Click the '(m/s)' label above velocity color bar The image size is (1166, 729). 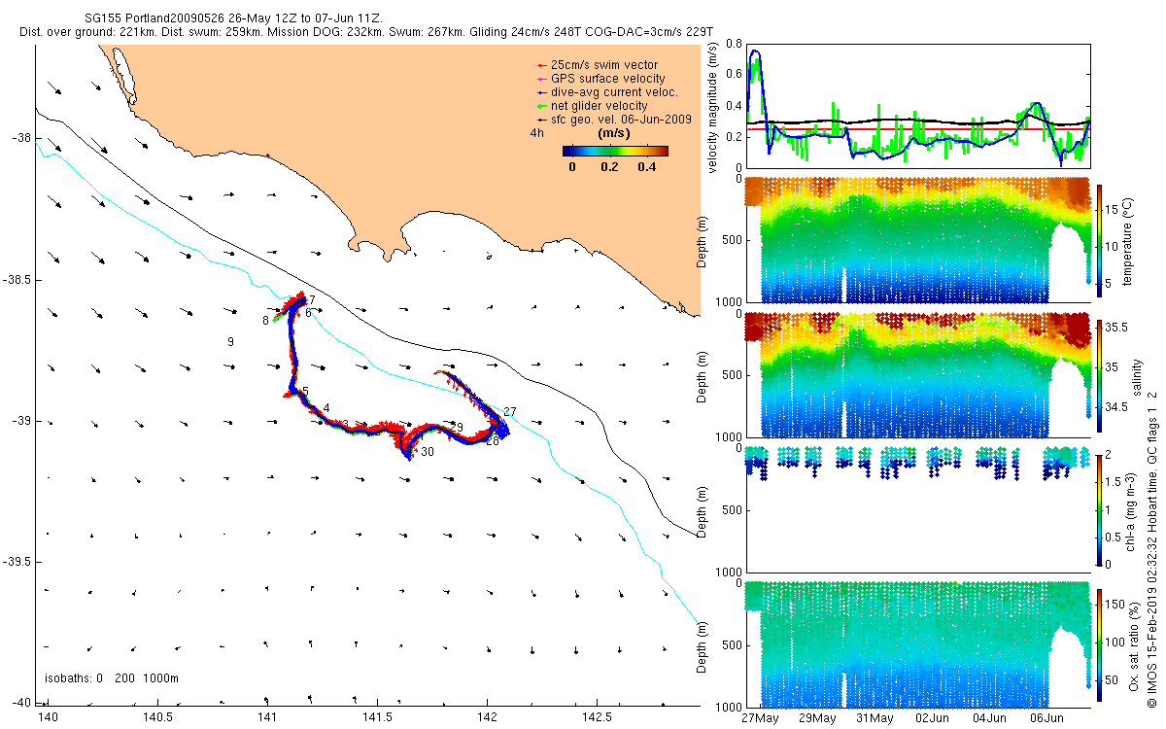click(x=614, y=133)
